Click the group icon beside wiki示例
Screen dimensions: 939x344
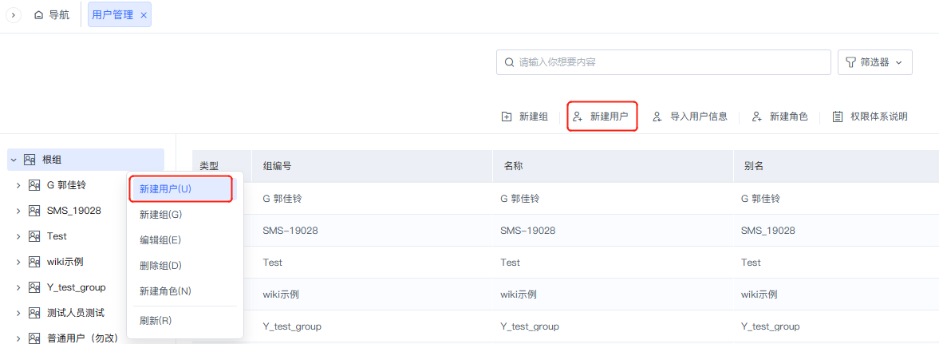click(34, 262)
